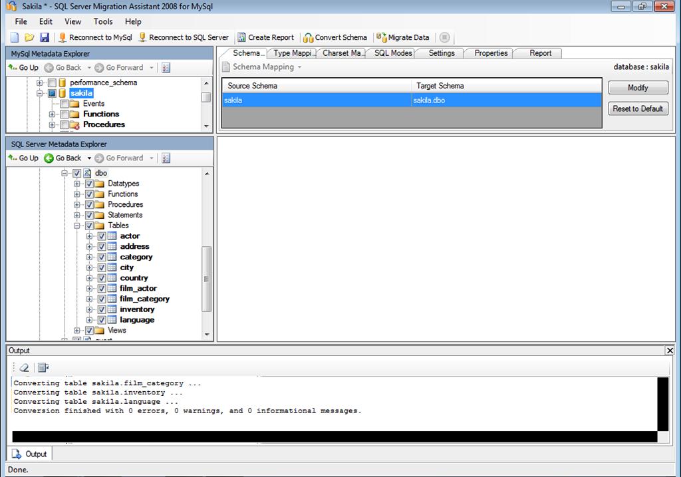
Task: Uncheck the actor table in SQL Server explorer
Action: click(x=101, y=236)
